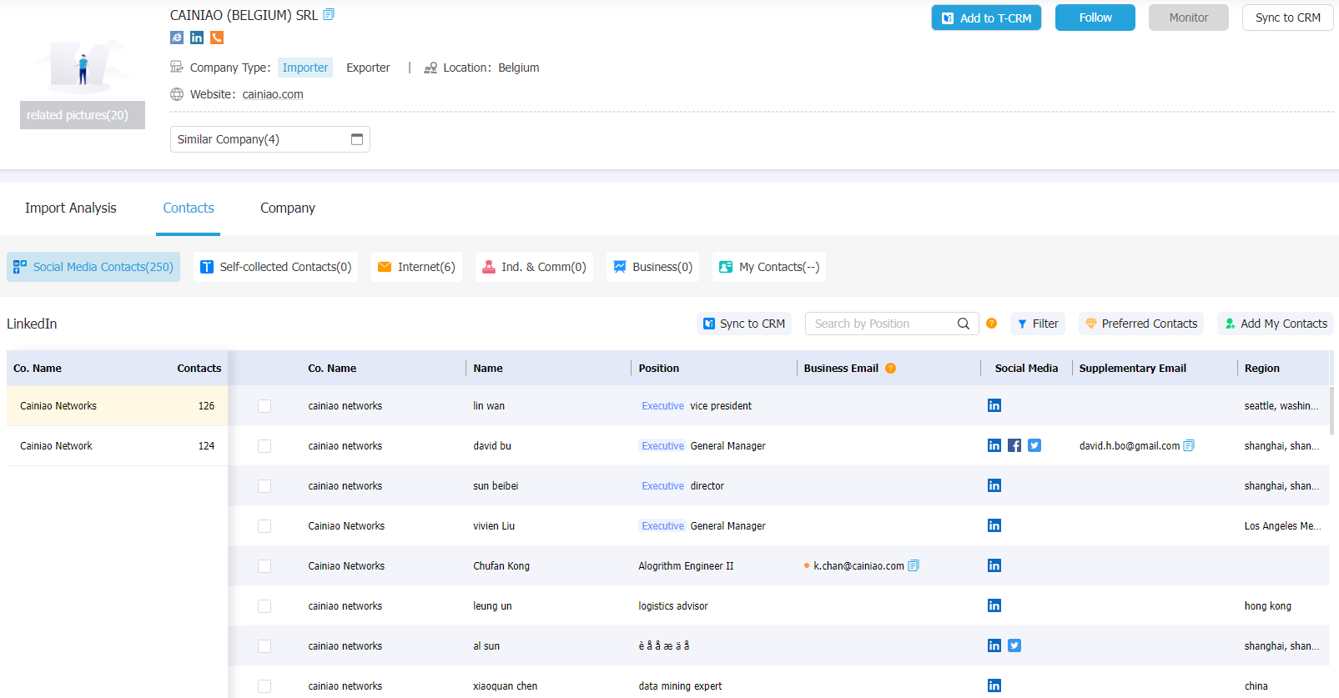The image size is (1339, 698).
Task: Open david bu's Twitter icon
Action: (1034, 445)
